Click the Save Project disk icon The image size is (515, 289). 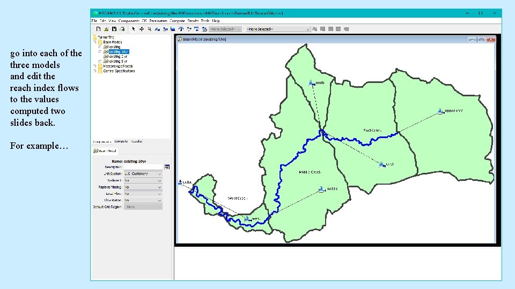coord(114,29)
